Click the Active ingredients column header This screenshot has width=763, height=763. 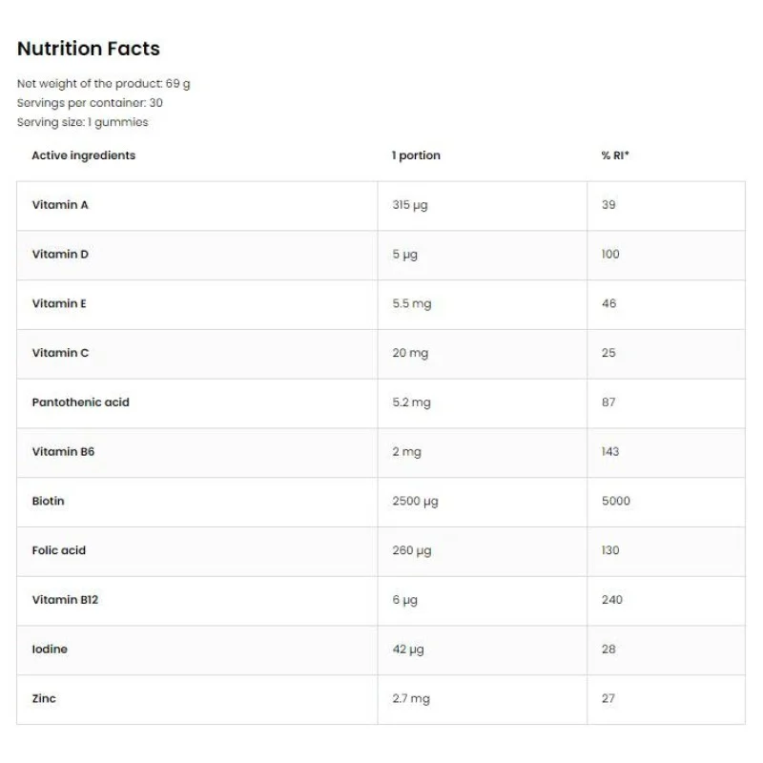[84, 155]
